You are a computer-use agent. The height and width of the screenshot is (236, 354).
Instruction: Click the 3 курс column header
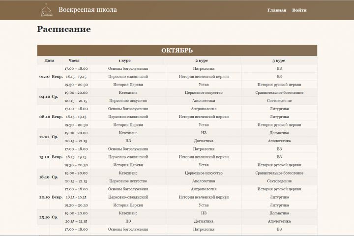click(x=279, y=60)
